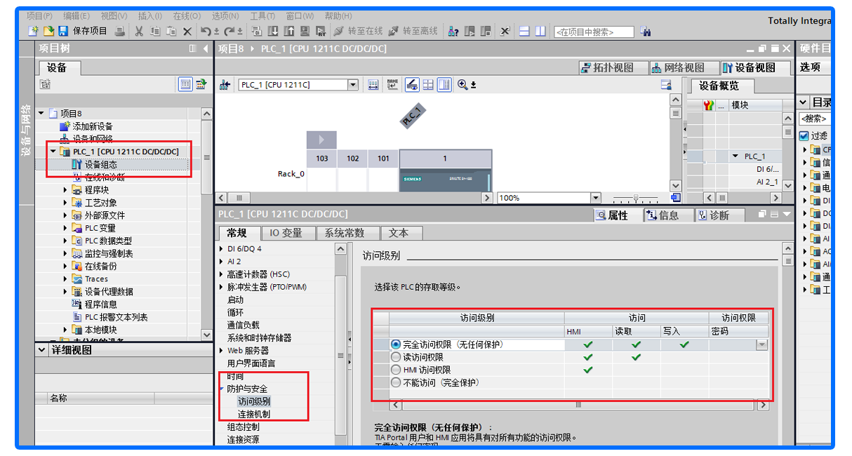Screen dimensions: 852x456
Task: Click the zoom magnifier icon in device view
Action: pyautogui.click(x=463, y=85)
